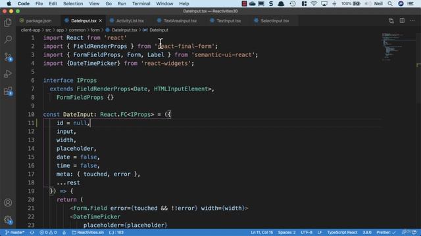Click src in the breadcrumb
Screen dimensions: 421x236
[x=48, y=30]
